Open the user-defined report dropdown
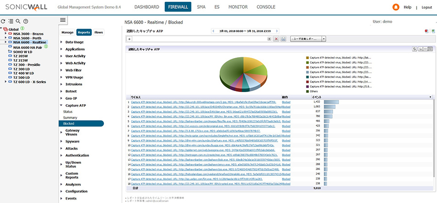The image size is (437, 203). pos(308,39)
